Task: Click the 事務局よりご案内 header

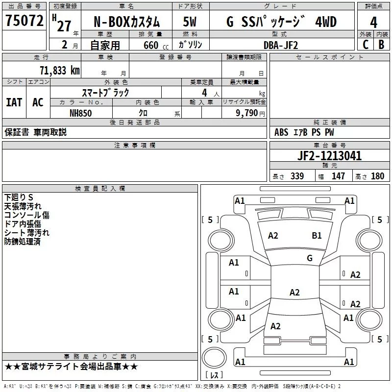Action: tap(100, 357)
